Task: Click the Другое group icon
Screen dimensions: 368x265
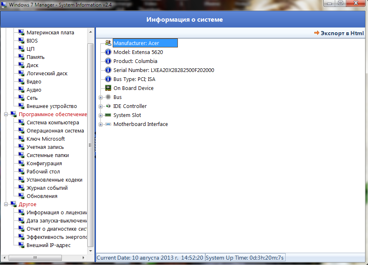Action: [14, 204]
